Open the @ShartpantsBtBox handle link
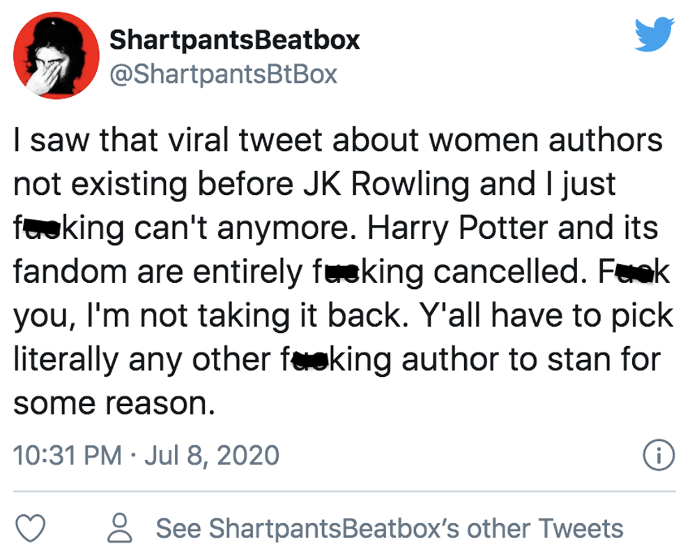 pyautogui.click(x=223, y=73)
